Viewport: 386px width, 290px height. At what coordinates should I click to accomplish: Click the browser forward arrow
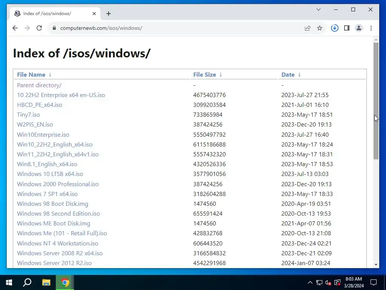tap(27, 28)
